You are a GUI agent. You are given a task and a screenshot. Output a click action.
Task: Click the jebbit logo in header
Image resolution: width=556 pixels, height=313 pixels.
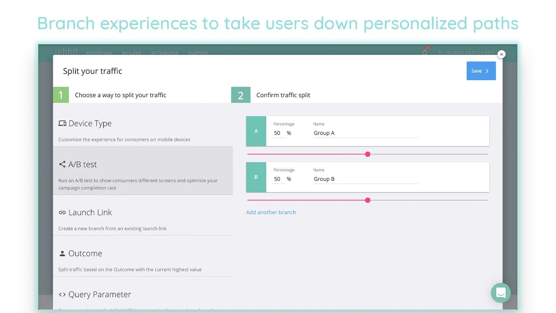tap(66, 51)
